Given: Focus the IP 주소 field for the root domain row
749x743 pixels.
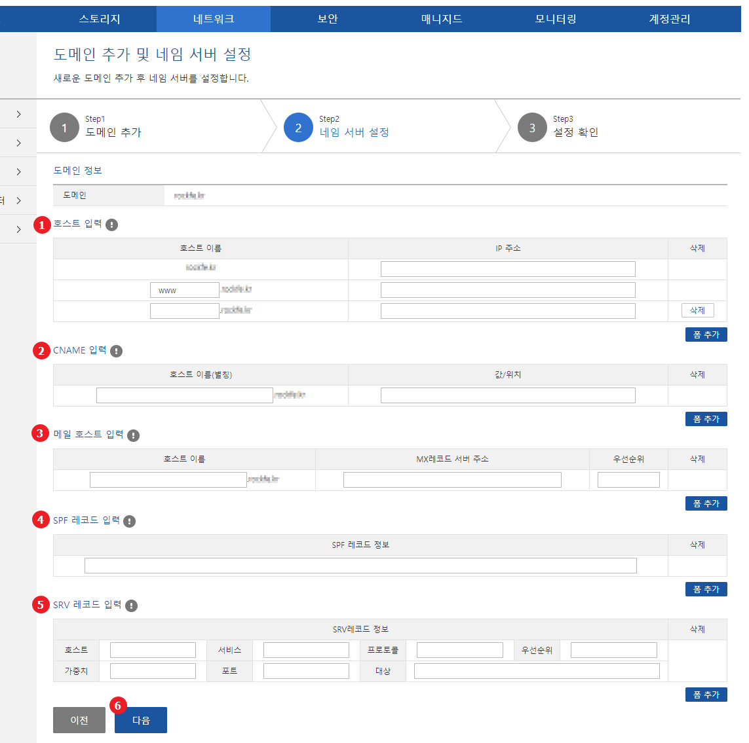Looking at the screenshot, I should (x=508, y=269).
